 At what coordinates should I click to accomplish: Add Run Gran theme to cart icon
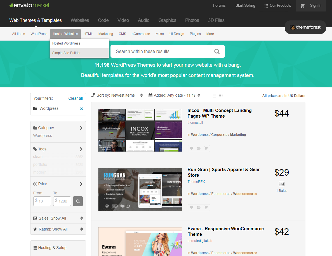tap(206, 208)
